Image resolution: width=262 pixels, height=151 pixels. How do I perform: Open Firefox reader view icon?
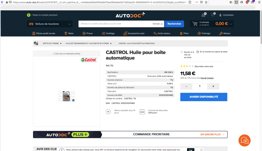[x=190, y=2]
